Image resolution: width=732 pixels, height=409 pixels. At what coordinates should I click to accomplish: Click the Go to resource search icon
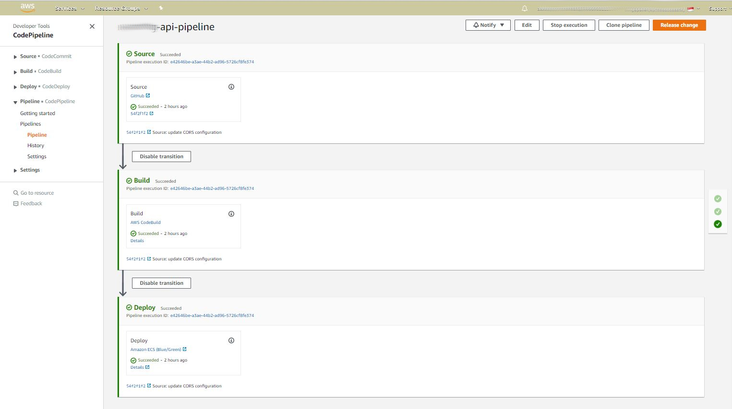pos(16,193)
